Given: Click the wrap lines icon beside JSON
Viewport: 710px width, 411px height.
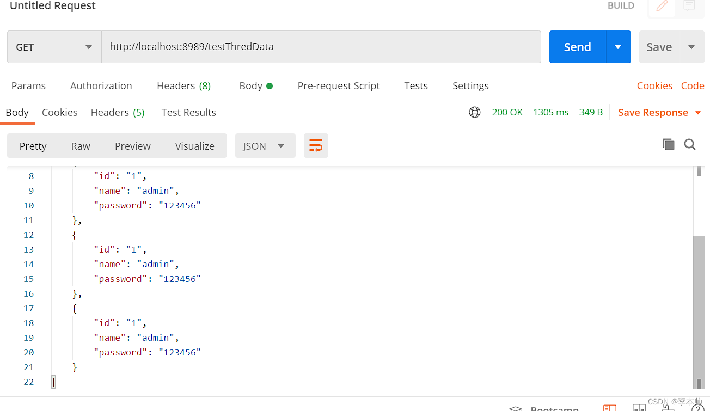Looking at the screenshot, I should pyautogui.click(x=316, y=146).
